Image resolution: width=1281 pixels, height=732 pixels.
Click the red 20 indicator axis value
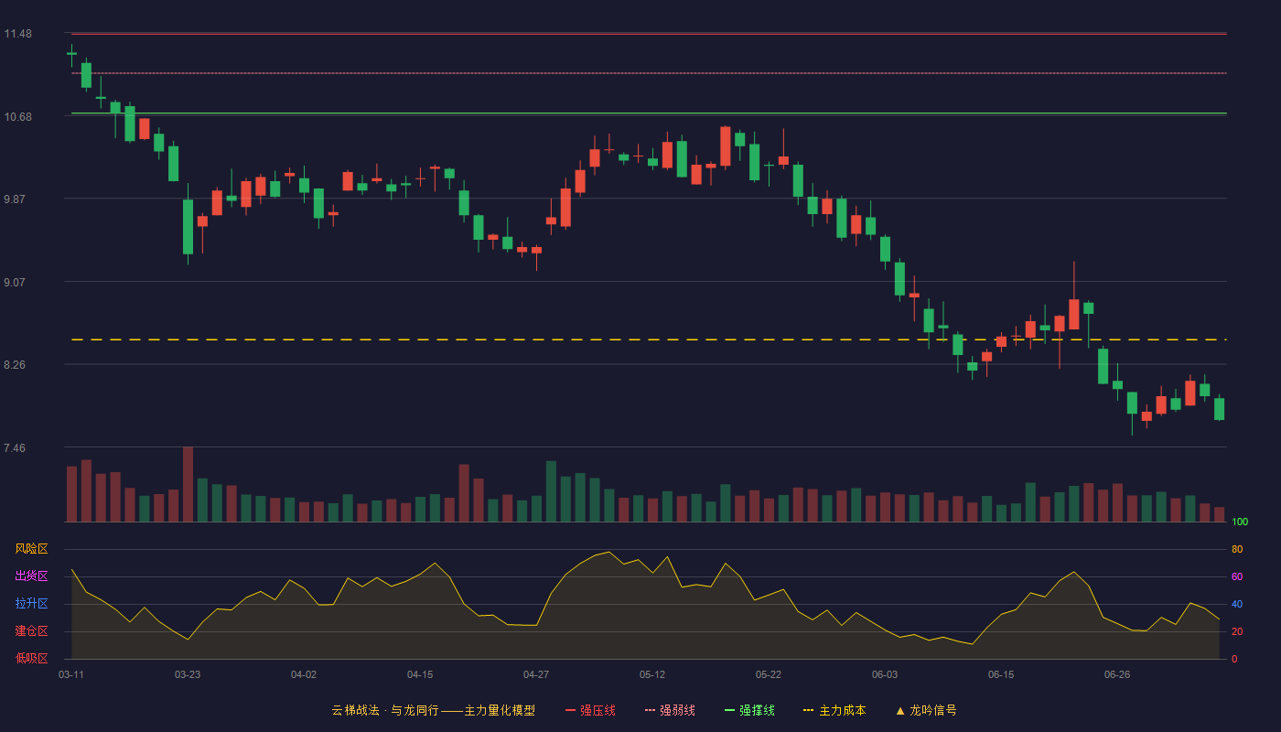point(1237,632)
